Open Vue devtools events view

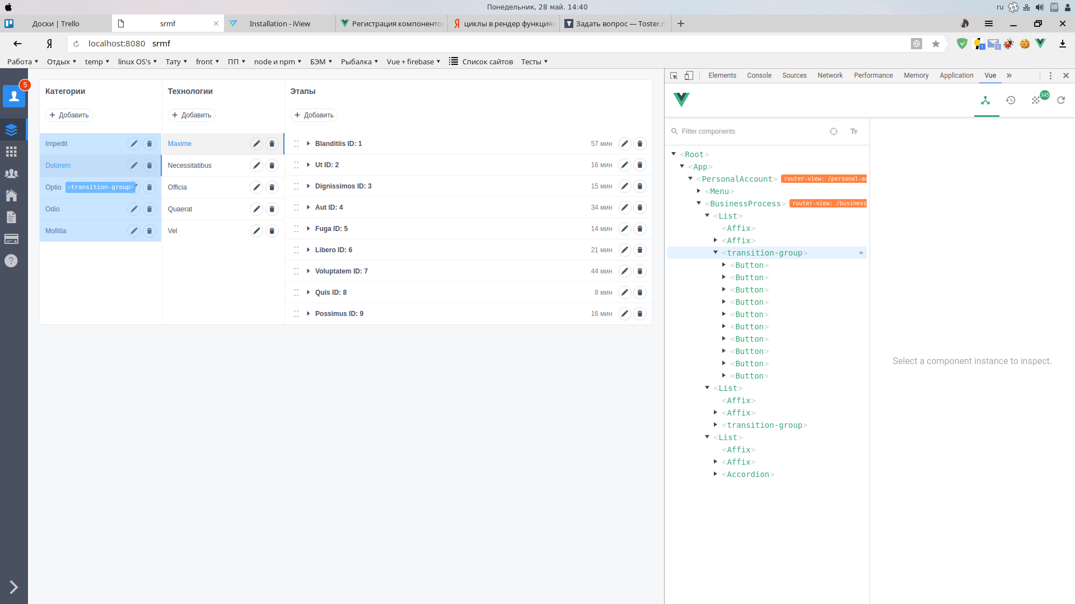click(x=1036, y=100)
